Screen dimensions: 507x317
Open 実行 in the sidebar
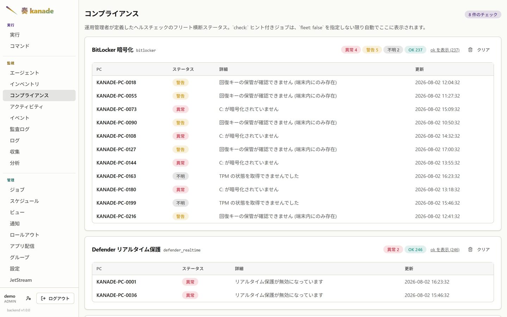(39, 35)
